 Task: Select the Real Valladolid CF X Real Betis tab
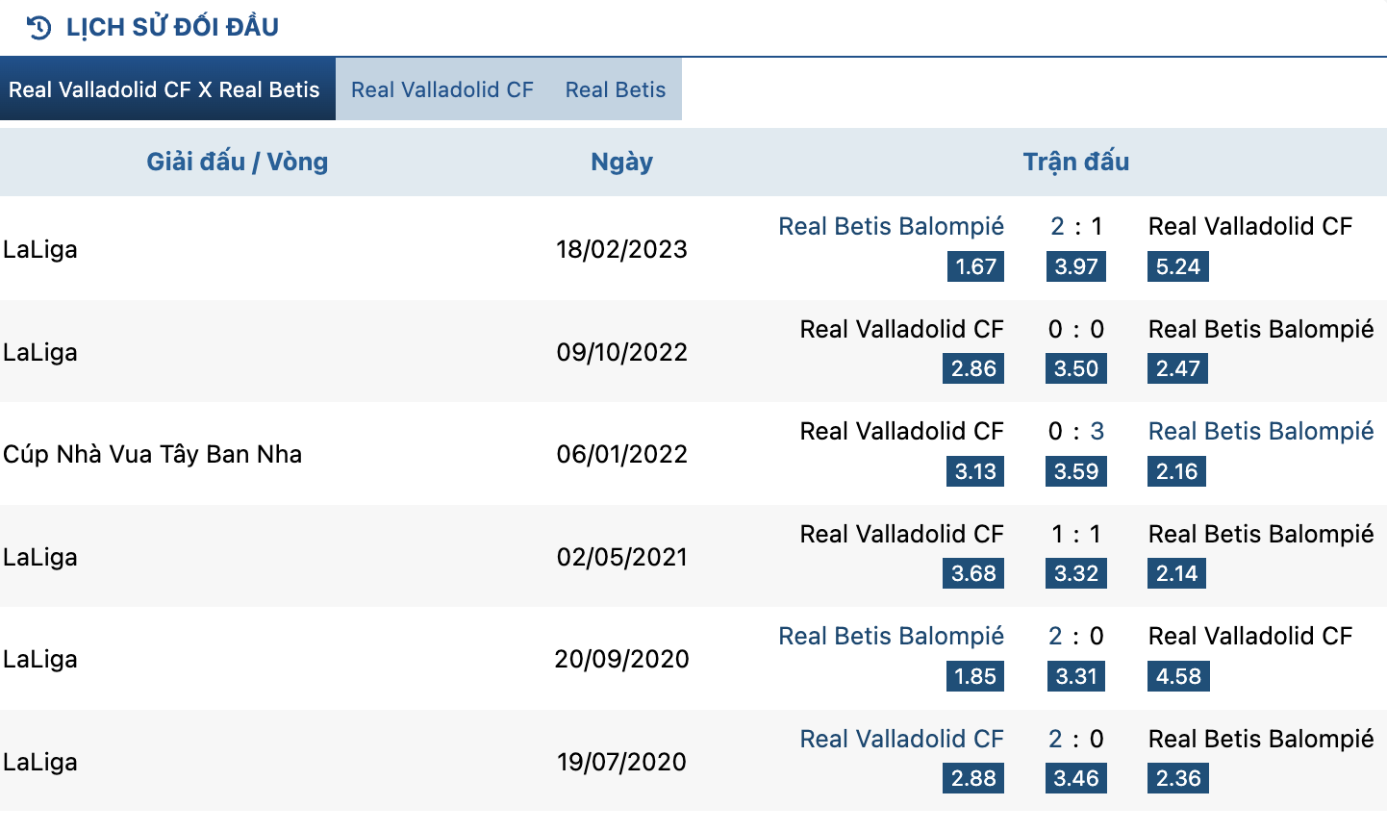[x=167, y=89]
